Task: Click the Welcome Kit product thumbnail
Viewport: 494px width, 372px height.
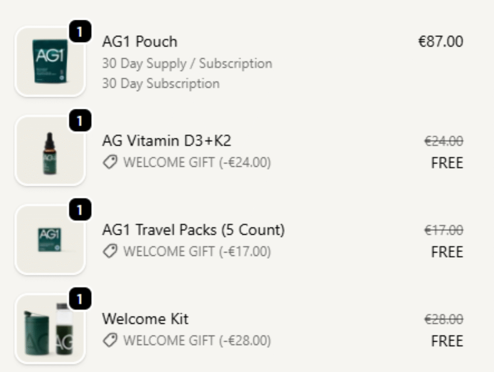Action: [x=50, y=329]
